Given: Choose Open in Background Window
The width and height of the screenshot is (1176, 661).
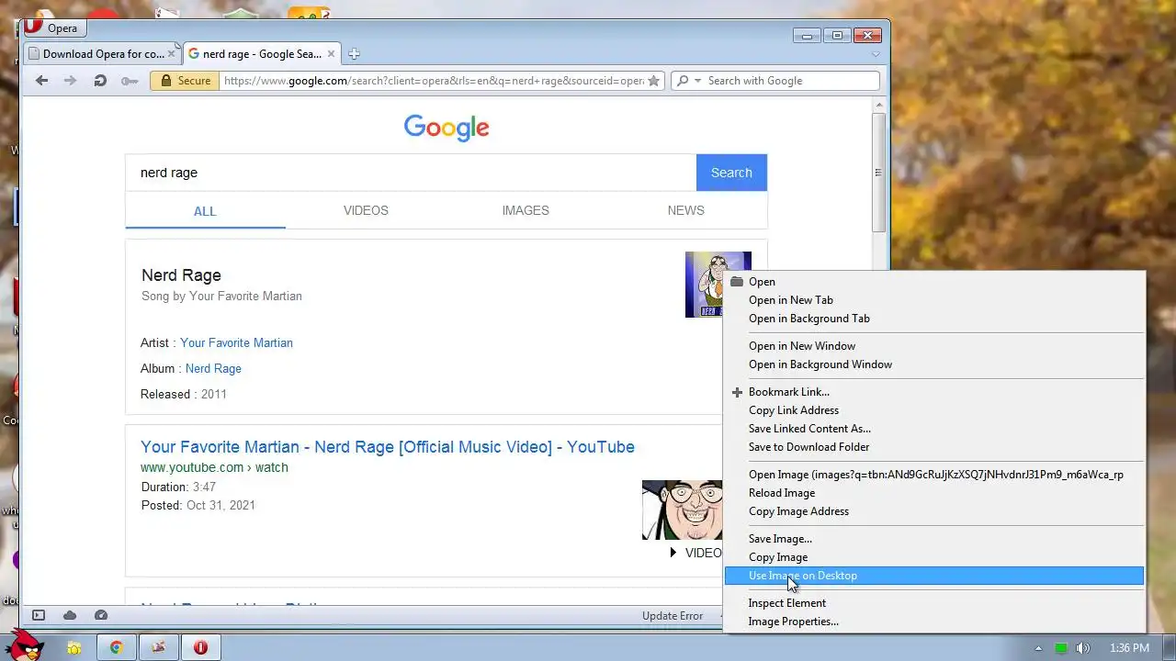Looking at the screenshot, I should [x=934, y=364].
